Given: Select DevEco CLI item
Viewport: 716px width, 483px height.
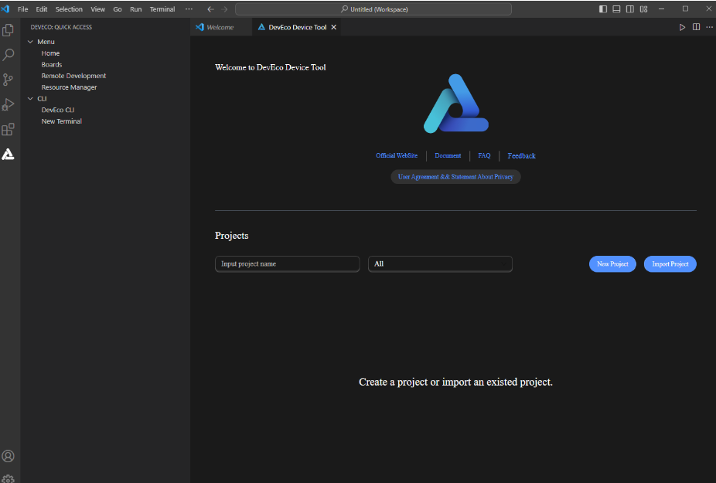Looking at the screenshot, I should [x=57, y=110].
